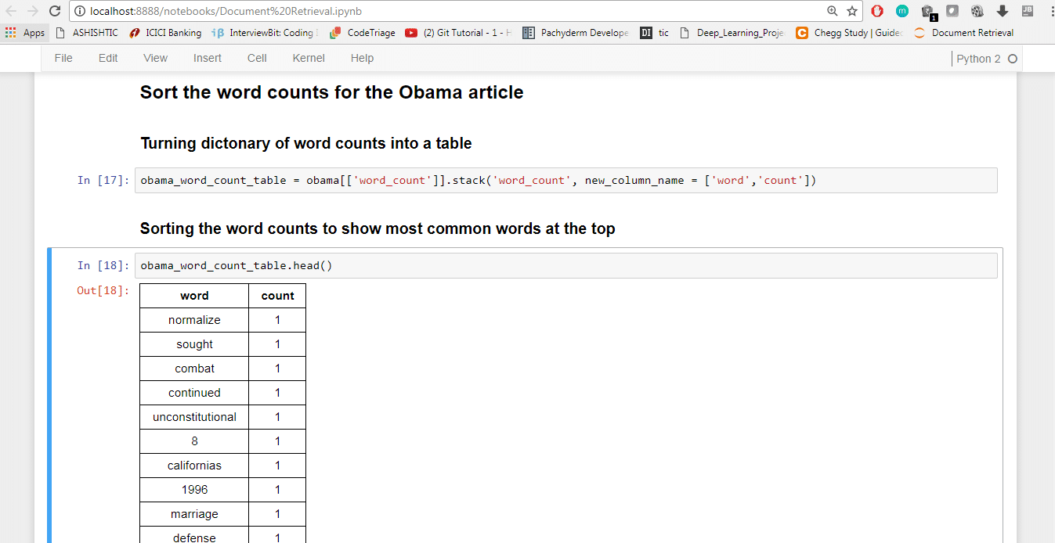Image resolution: width=1055 pixels, height=543 pixels.
Task: Select the 'Sorting the word counts' heading
Action: coord(378,228)
